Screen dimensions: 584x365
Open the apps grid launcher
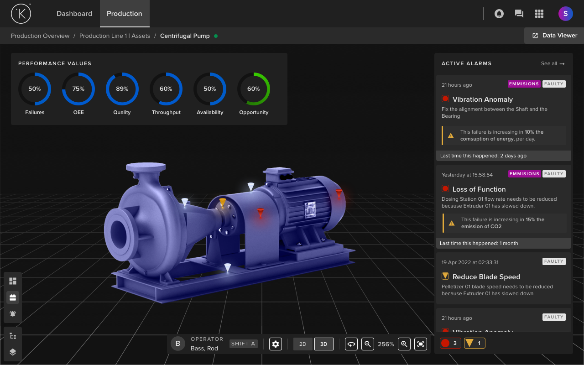pos(539,14)
